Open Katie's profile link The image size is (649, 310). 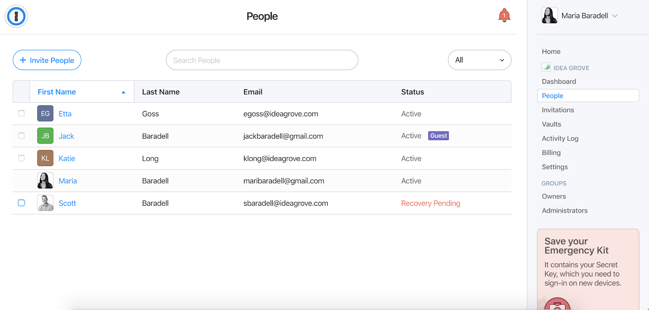coord(67,158)
